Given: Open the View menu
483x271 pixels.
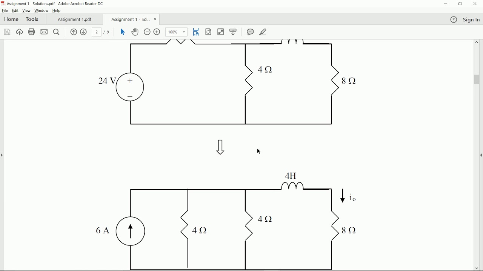Looking at the screenshot, I should 26,11.
